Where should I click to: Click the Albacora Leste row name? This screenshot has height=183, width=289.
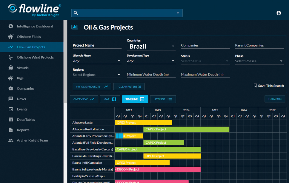82,122
